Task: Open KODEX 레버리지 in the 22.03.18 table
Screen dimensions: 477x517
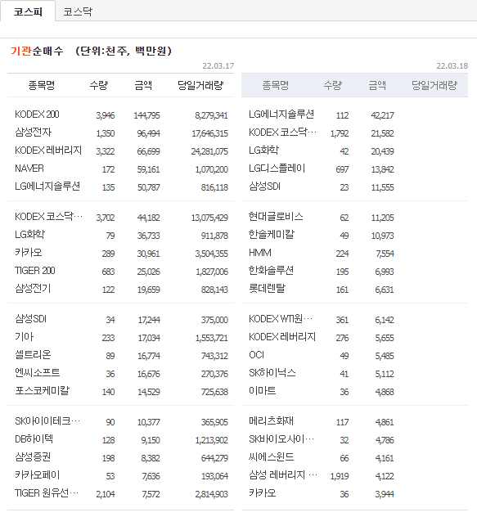Action: point(282,337)
